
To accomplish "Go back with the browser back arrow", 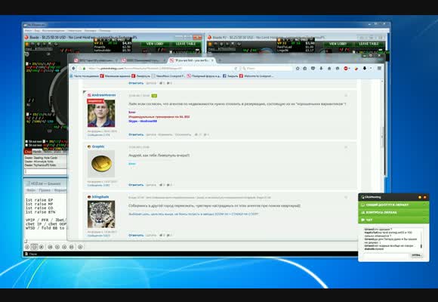I will (73, 68).
